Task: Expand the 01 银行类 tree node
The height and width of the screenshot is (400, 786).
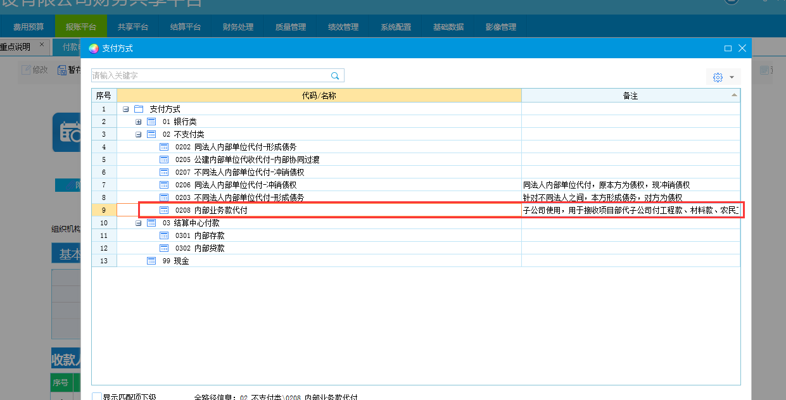Action: click(139, 122)
